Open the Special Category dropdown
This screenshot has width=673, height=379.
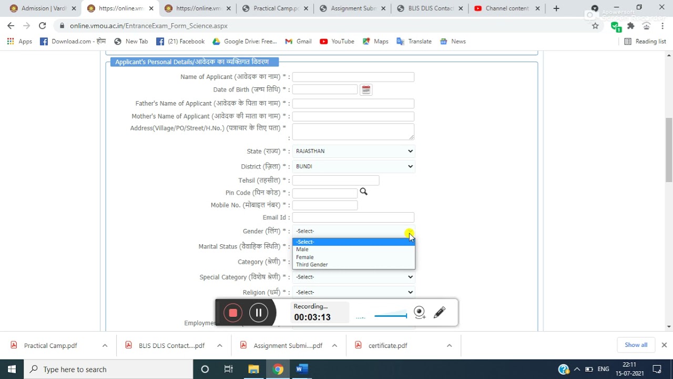(x=353, y=277)
